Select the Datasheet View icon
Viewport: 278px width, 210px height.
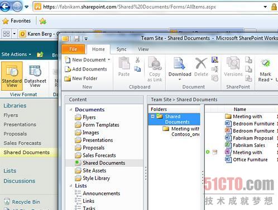35,72
